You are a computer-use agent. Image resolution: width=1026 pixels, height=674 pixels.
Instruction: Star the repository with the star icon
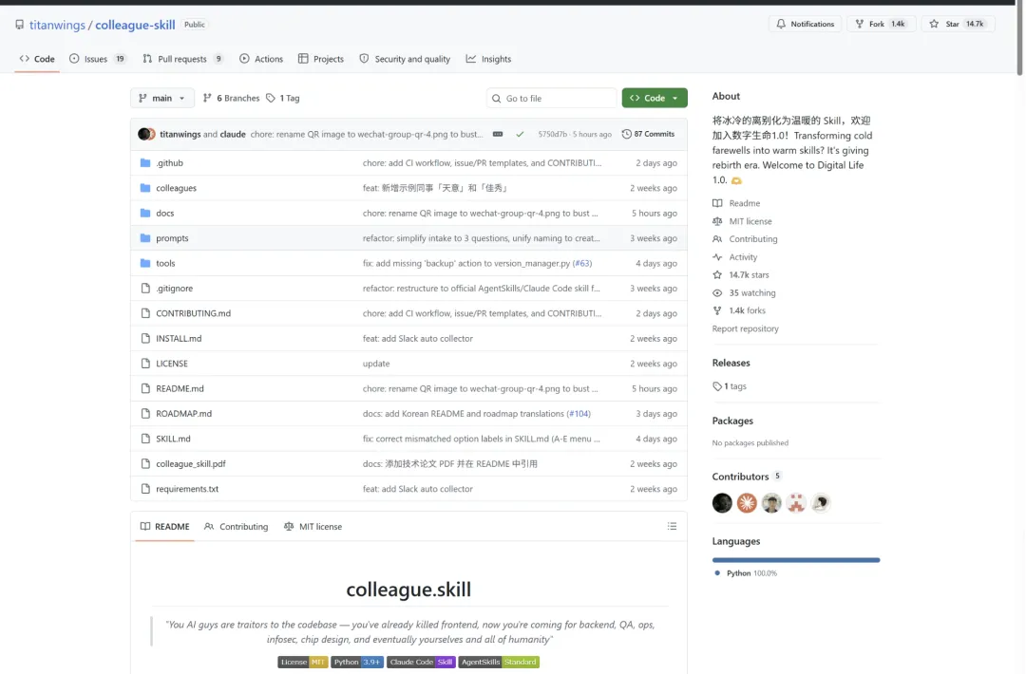934,24
